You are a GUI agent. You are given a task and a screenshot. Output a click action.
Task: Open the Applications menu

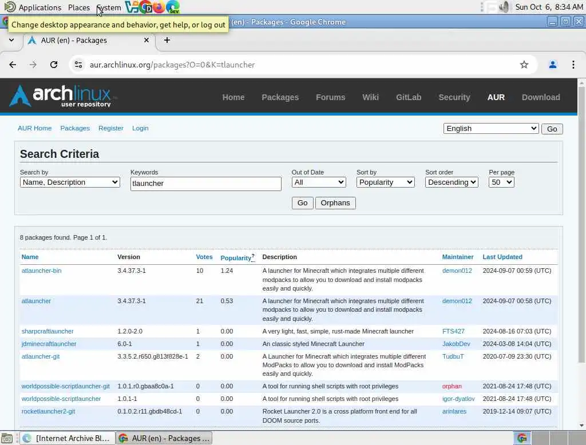pyautogui.click(x=40, y=7)
